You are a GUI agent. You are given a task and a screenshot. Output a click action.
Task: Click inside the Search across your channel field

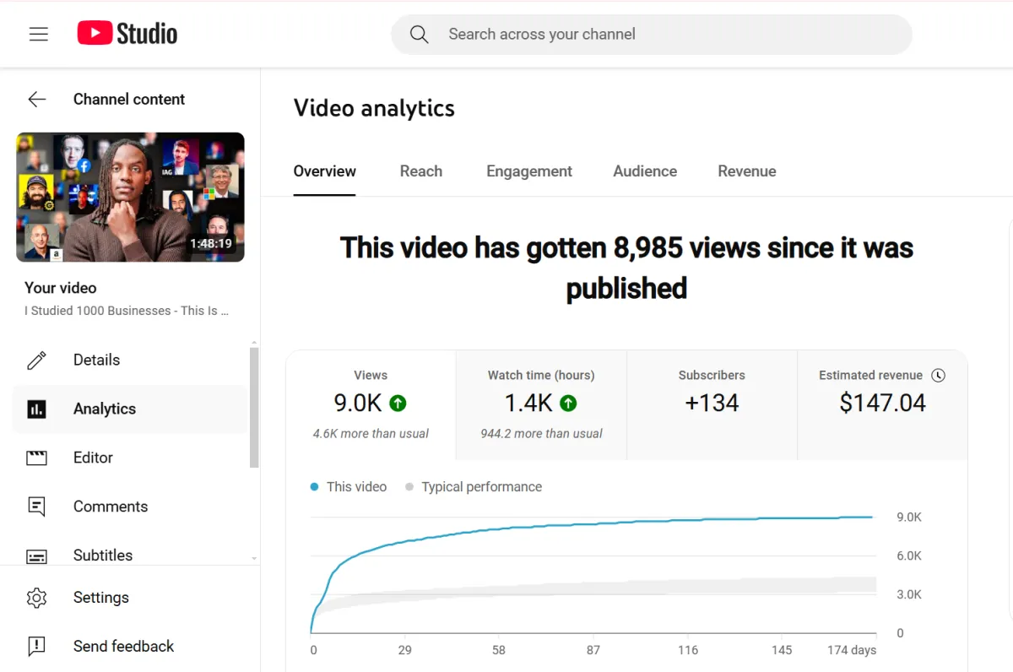[x=652, y=35]
